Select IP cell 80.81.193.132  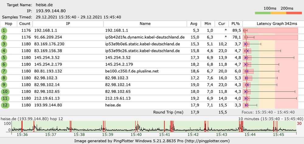tap(48, 71)
